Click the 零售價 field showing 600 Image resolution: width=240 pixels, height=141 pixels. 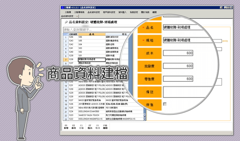pyautogui.click(x=178, y=79)
